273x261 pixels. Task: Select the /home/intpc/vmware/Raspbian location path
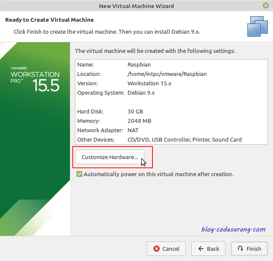(x=167, y=74)
